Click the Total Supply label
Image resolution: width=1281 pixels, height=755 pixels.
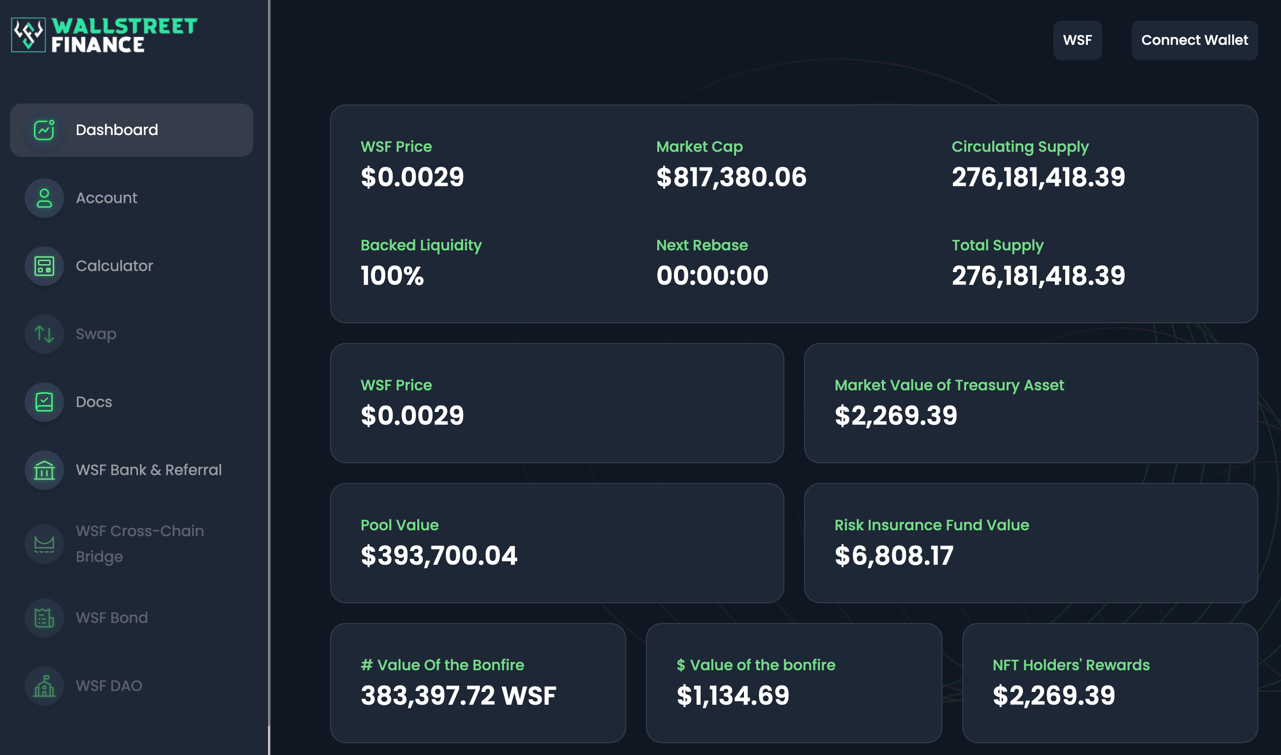998,245
